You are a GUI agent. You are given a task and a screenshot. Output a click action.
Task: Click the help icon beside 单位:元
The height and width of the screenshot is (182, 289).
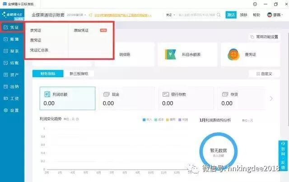click(x=77, y=119)
